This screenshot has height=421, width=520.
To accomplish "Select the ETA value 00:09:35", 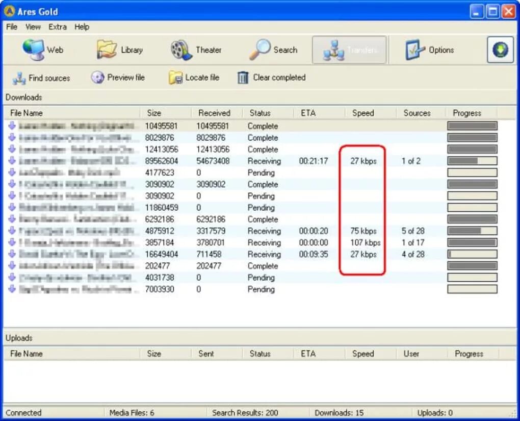I will tap(314, 254).
